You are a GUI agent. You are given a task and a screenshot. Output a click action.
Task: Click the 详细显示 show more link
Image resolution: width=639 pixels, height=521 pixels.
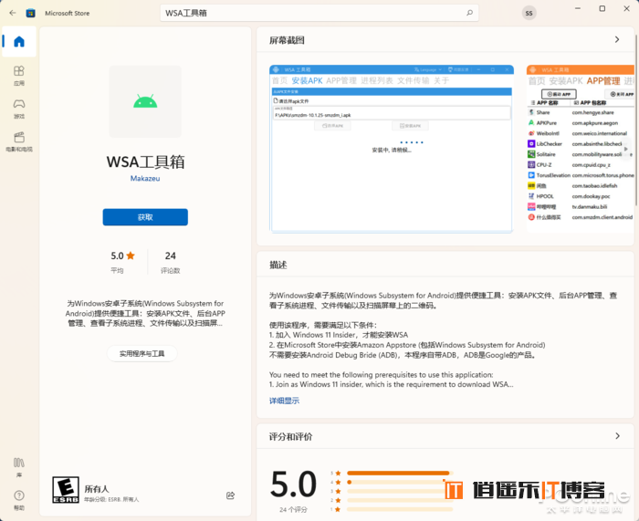[x=284, y=401]
